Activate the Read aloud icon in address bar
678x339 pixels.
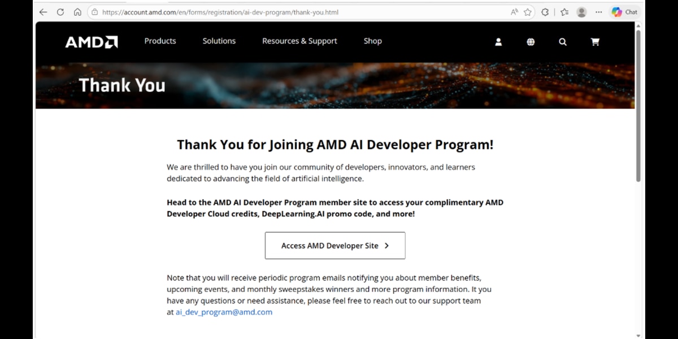[x=514, y=12]
